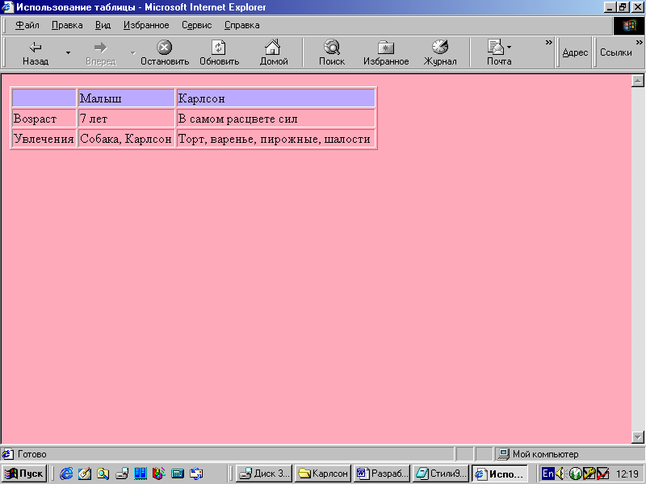Click the colorful cube quick launch icon
Image resolution: width=646 pixels, height=484 pixels.
click(158, 474)
